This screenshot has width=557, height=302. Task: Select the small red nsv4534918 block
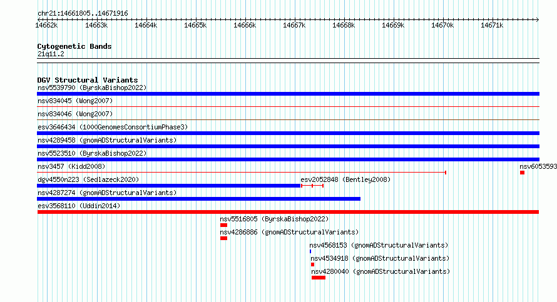(312, 264)
